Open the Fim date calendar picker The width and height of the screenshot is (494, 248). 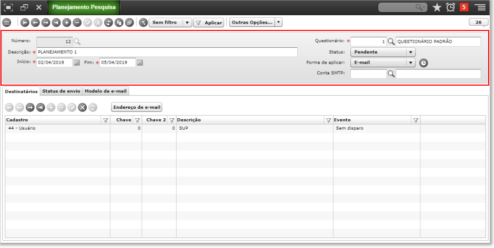point(140,63)
